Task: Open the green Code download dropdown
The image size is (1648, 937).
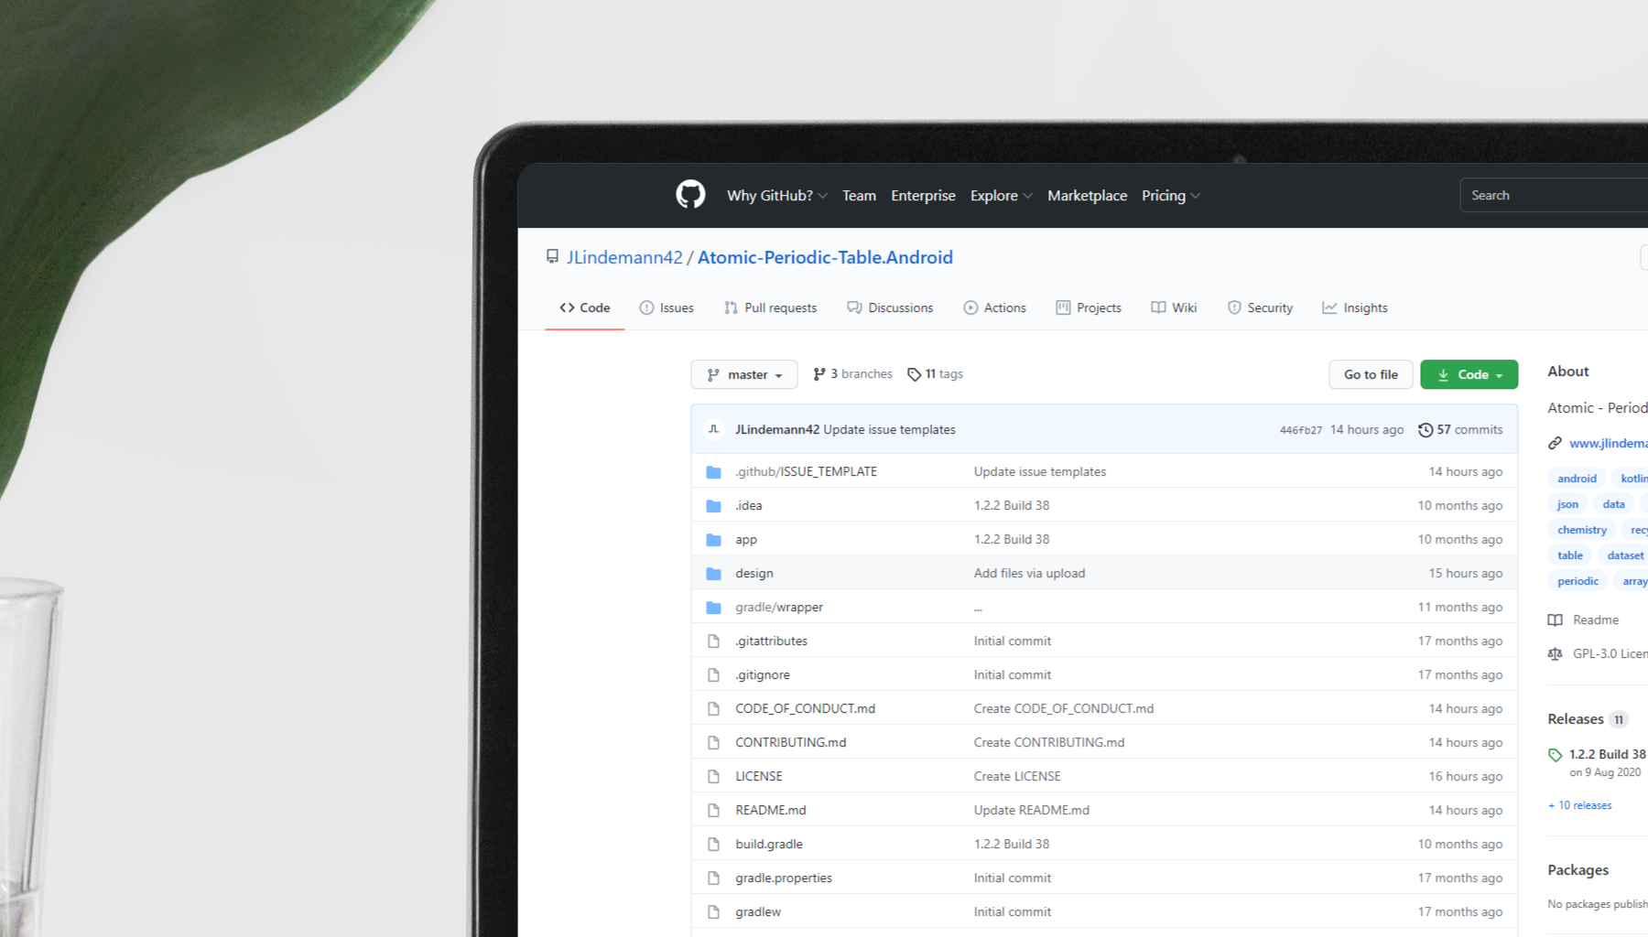Action: pos(1469,374)
